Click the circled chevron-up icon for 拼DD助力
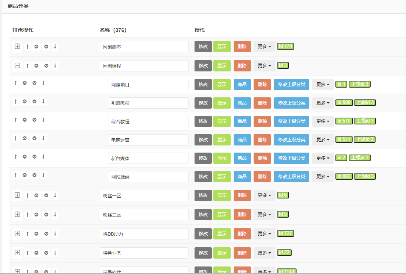The width and height of the screenshot is (406, 274). 36,234
